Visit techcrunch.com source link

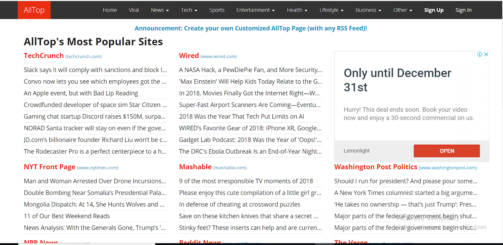[83, 56]
